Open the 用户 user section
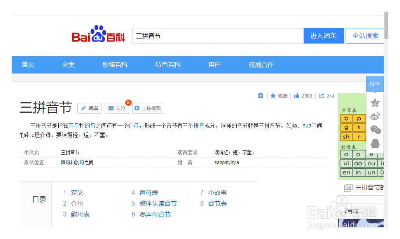The image size is (400, 239). [215, 65]
